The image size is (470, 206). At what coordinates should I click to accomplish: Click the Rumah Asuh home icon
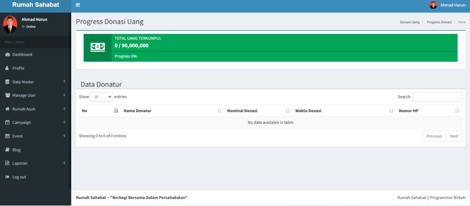pos(7,109)
